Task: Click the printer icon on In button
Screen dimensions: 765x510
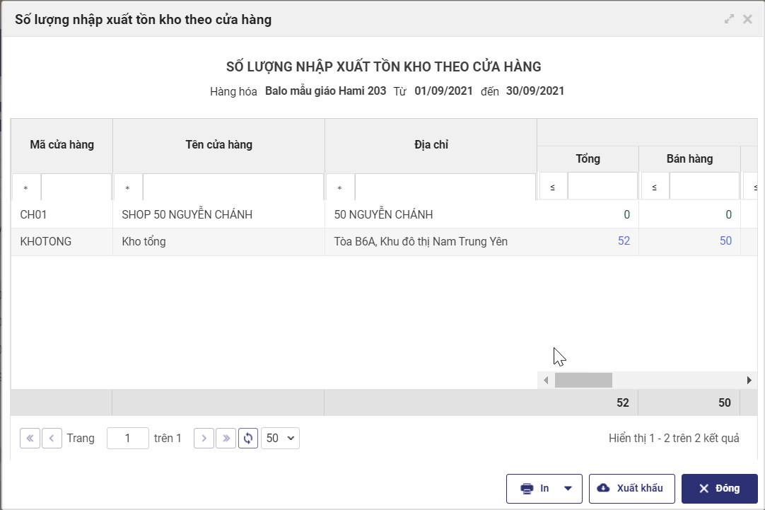Action: coord(527,489)
